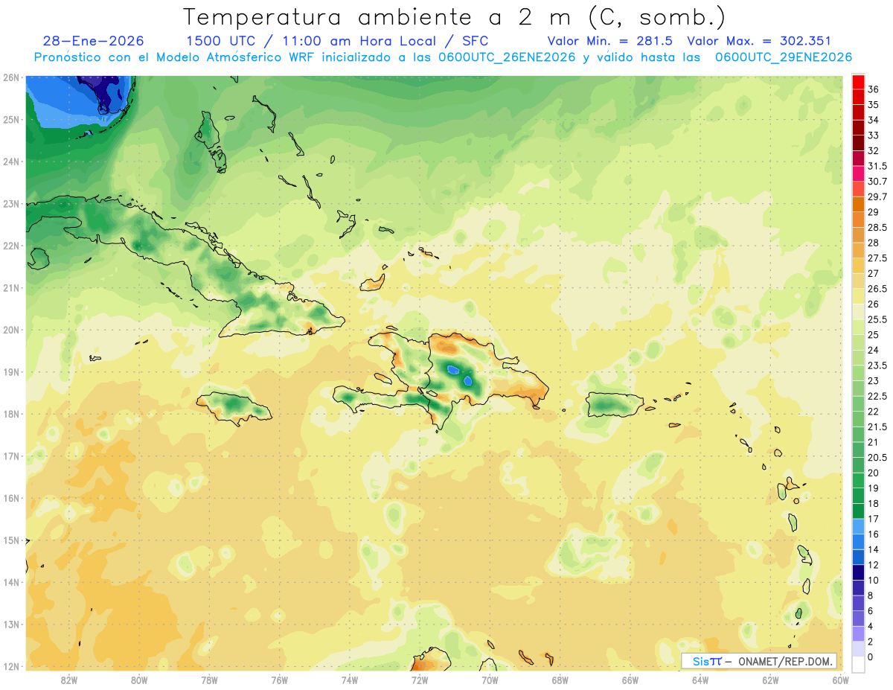This screenshot has width=893, height=690.
Task: Click the green legend swatch between 18 and 19
Action: click(858, 496)
